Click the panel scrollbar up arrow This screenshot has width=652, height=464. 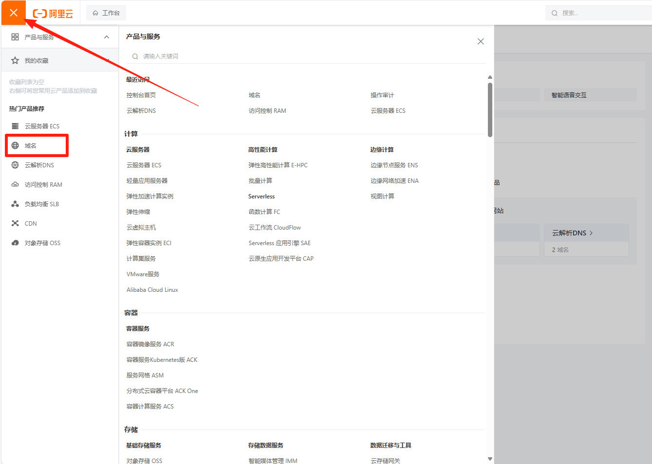(490, 77)
